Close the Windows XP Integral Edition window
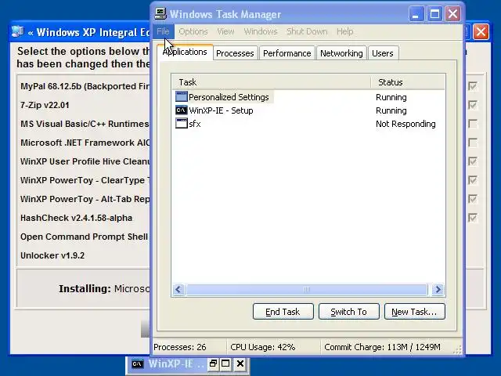This screenshot has width=501, height=376. (x=481, y=31)
